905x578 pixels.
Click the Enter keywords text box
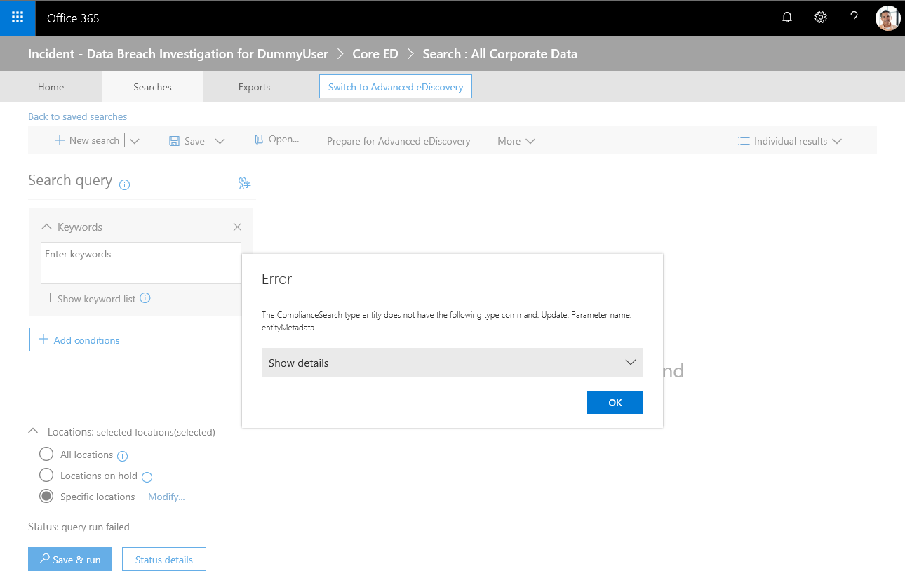141,263
